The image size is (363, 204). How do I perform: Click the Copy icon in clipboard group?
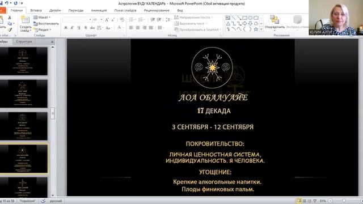[10, 23]
